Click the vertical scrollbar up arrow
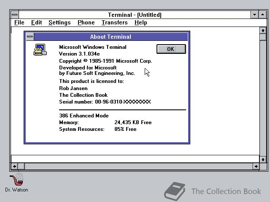This screenshot has height=202, width=270. tap(263, 31)
